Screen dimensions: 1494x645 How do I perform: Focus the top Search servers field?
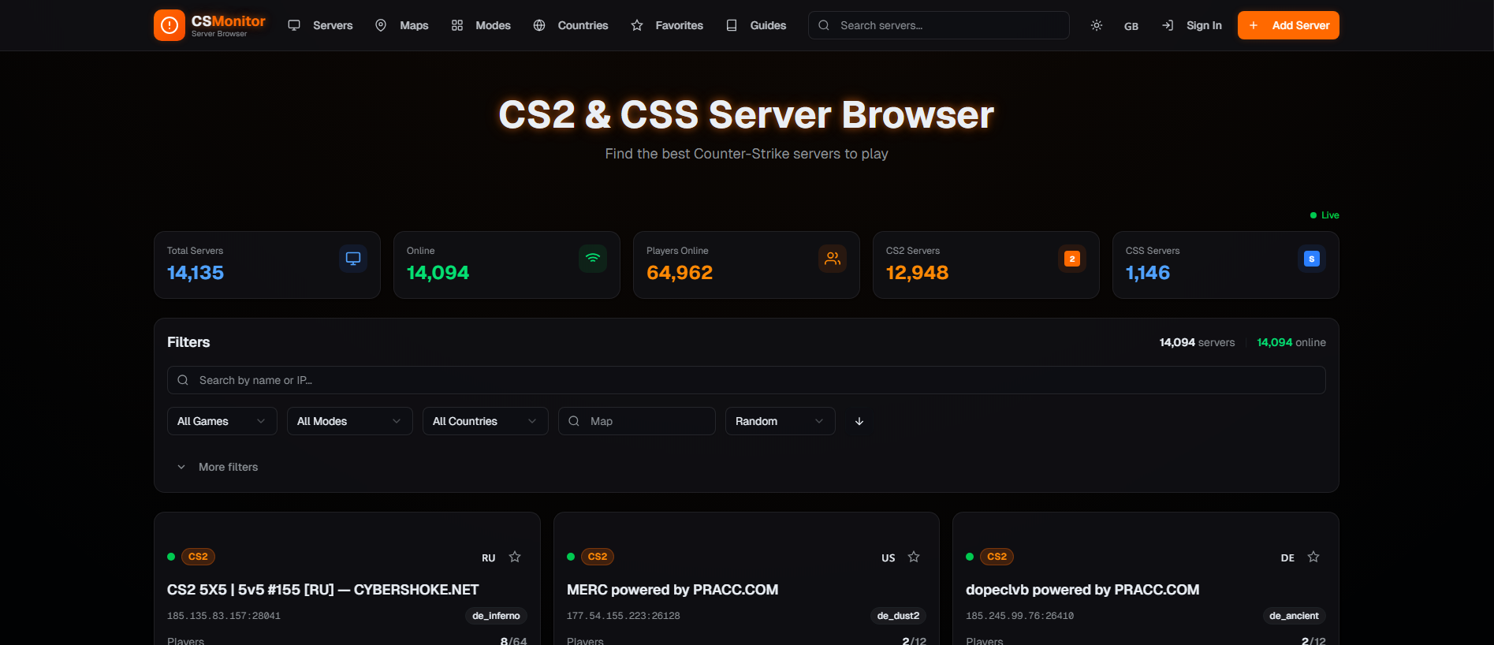(939, 25)
